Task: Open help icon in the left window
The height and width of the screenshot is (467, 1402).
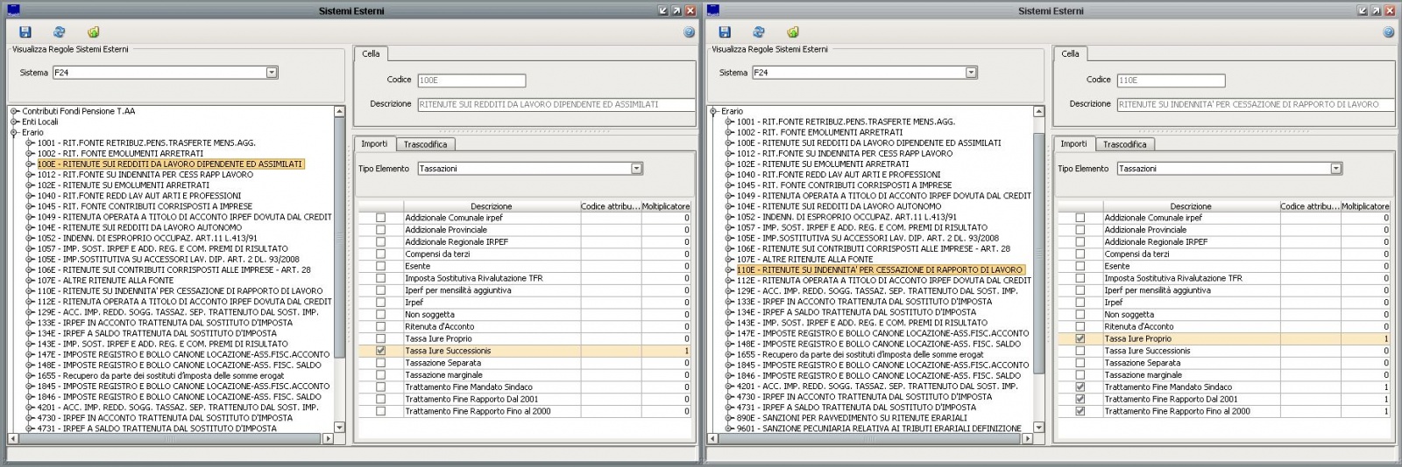Action: [x=689, y=32]
